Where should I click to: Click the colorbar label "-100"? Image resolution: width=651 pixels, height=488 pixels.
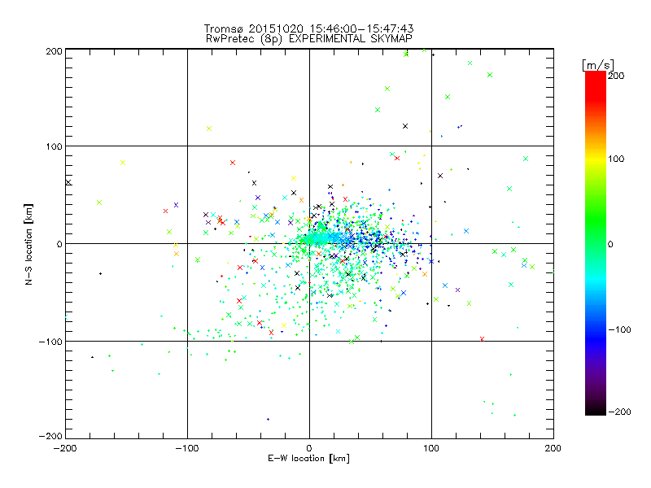tap(619, 329)
